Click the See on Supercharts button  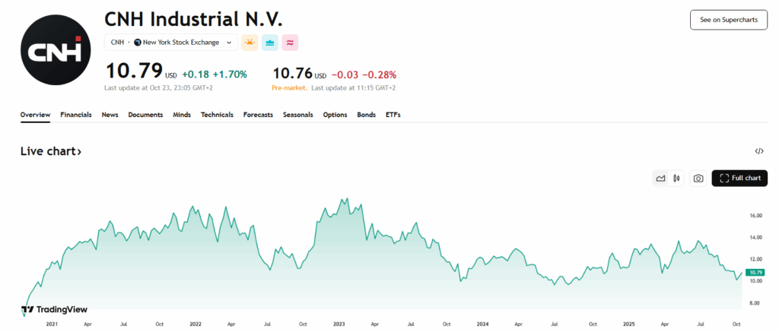tap(728, 21)
